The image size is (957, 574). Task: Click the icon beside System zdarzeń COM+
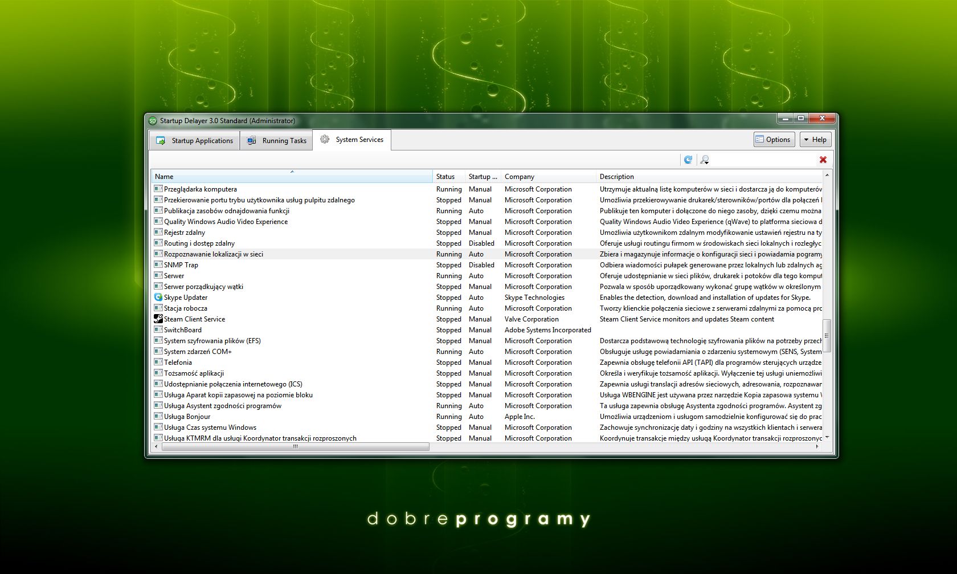pyautogui.click(x=158, y=351)
